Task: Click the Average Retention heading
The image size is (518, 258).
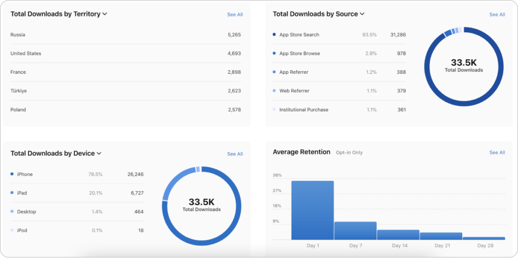Action: (301, 152)
